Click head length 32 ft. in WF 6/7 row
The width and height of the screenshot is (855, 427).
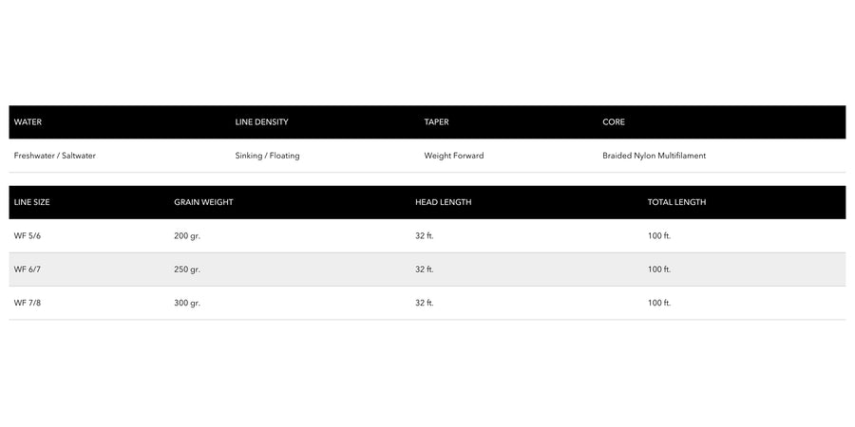(425, 269)
